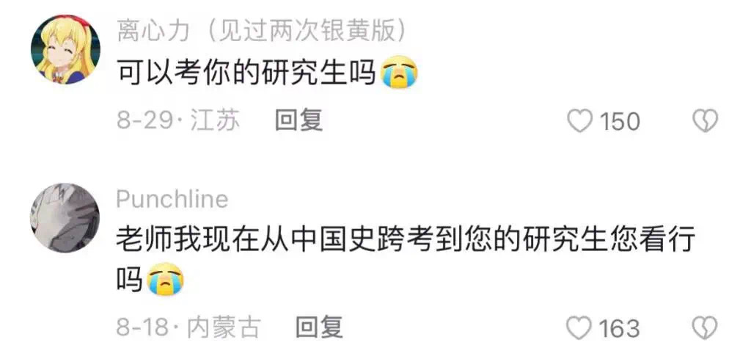This screenshot has width=751, height=359.
Task: Click the 8-29 date stamp
Action: (x=144, y=121)
